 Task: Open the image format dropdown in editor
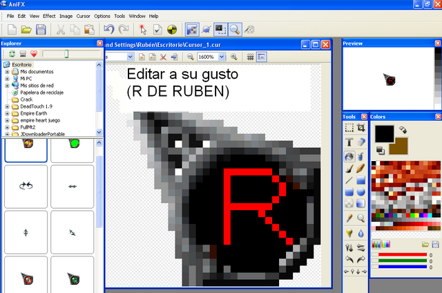(130, 57)
